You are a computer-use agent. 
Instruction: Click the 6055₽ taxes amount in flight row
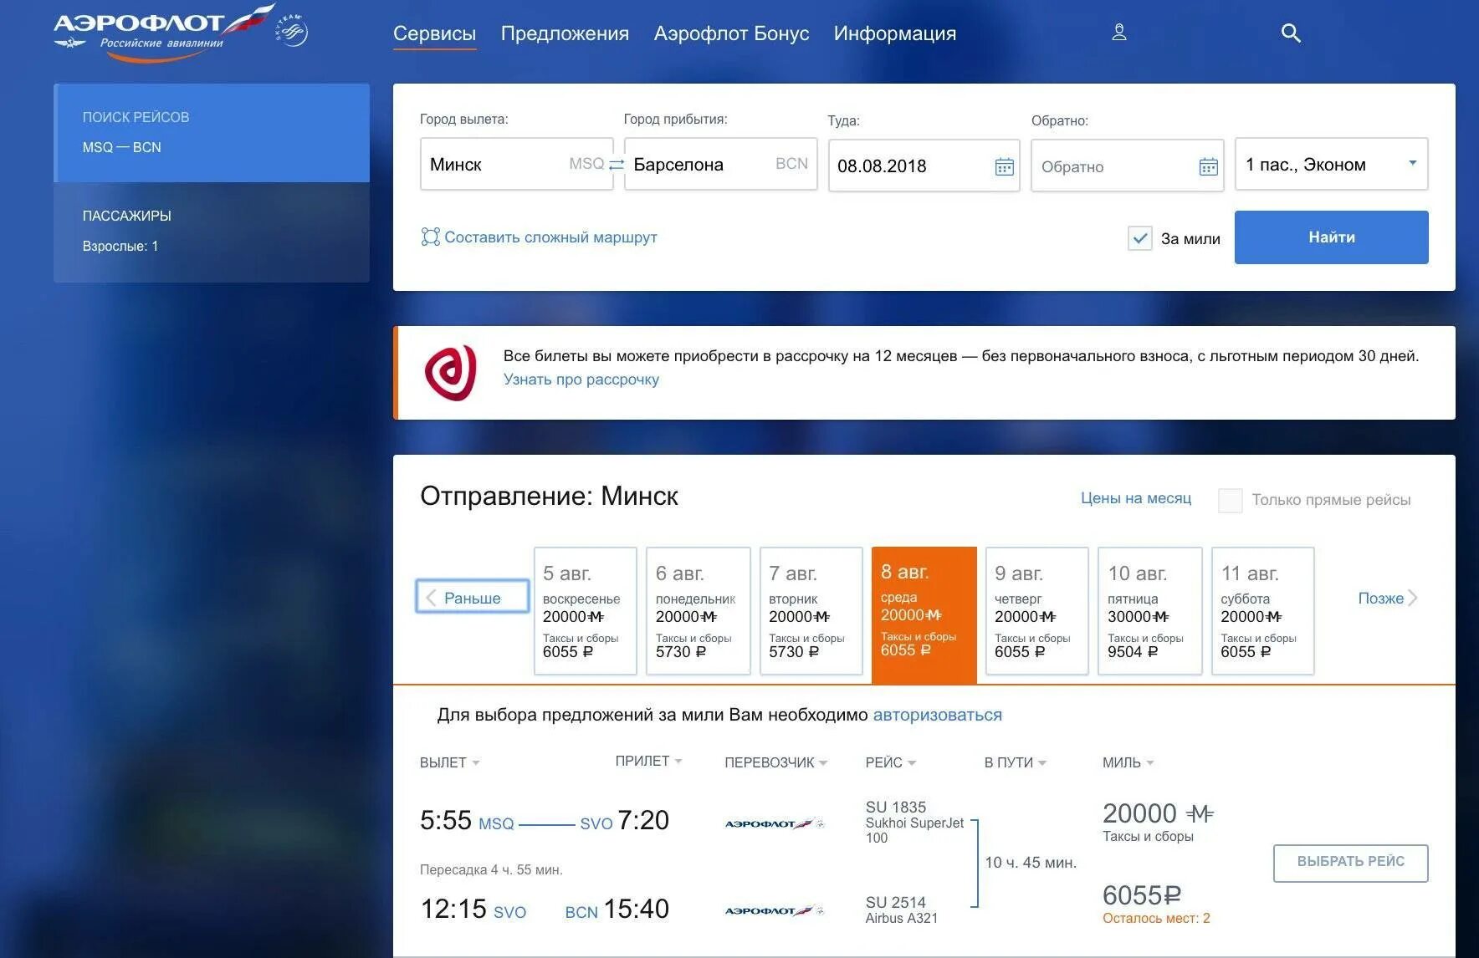point(1141,895)
